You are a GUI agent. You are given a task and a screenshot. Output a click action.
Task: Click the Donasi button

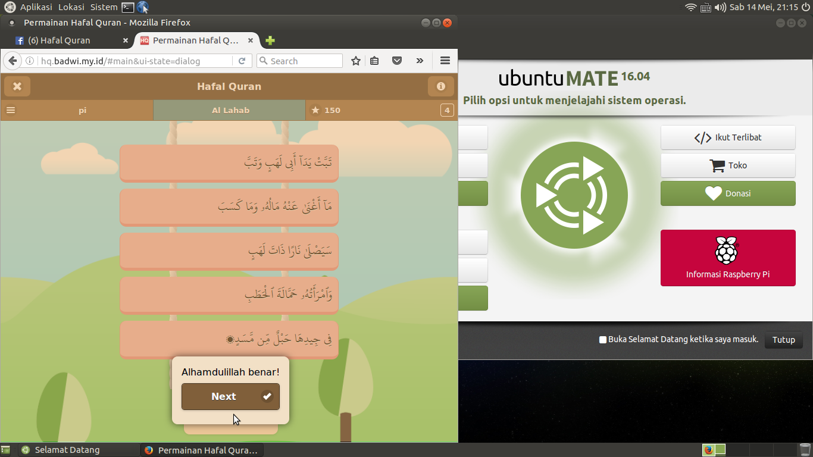[x=728, y=193]
